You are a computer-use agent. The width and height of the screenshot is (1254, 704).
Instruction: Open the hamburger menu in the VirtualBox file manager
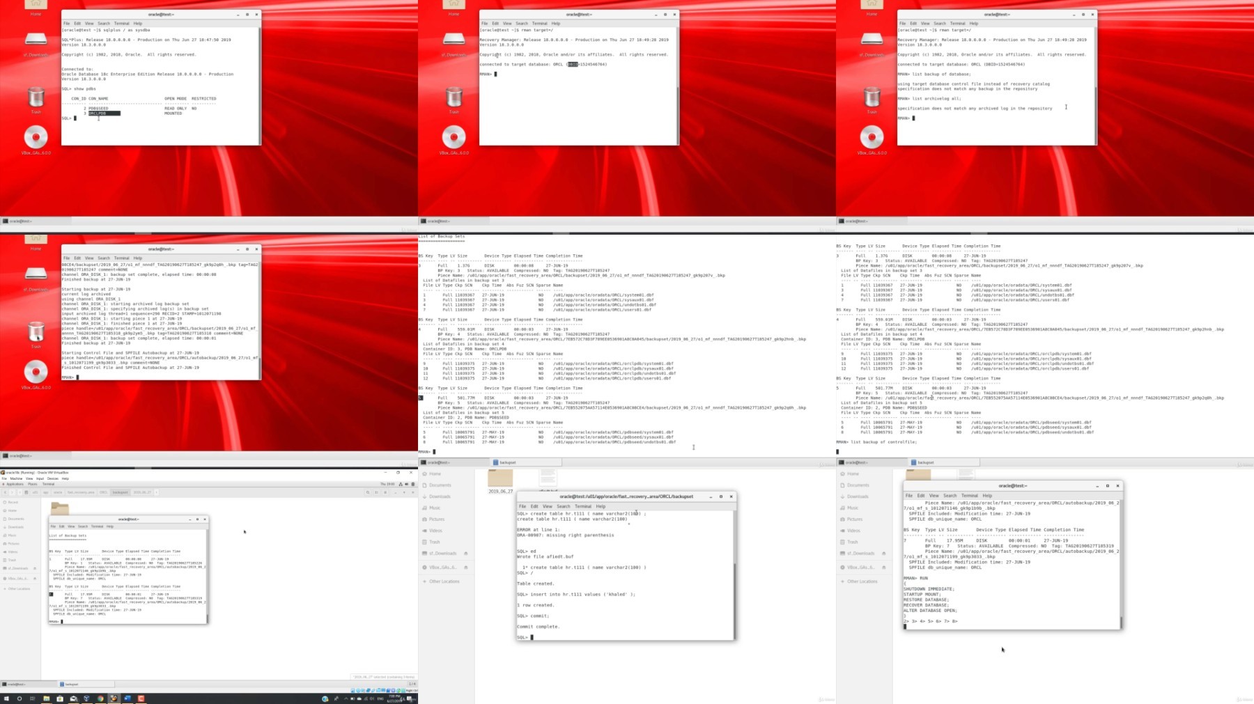385,492
